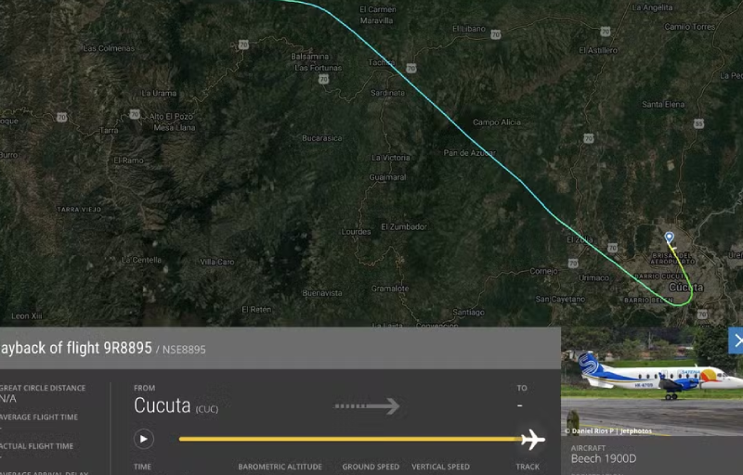Click the Sardinata town label on map
743x475 pixels.
tap(387, 93)
